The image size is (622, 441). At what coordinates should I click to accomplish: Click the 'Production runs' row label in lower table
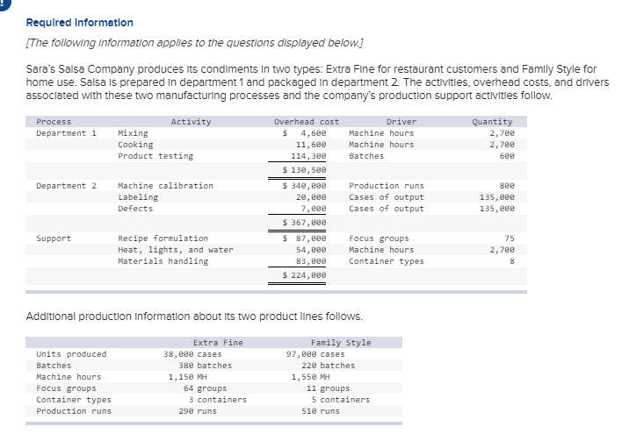(x=74, y=411)
